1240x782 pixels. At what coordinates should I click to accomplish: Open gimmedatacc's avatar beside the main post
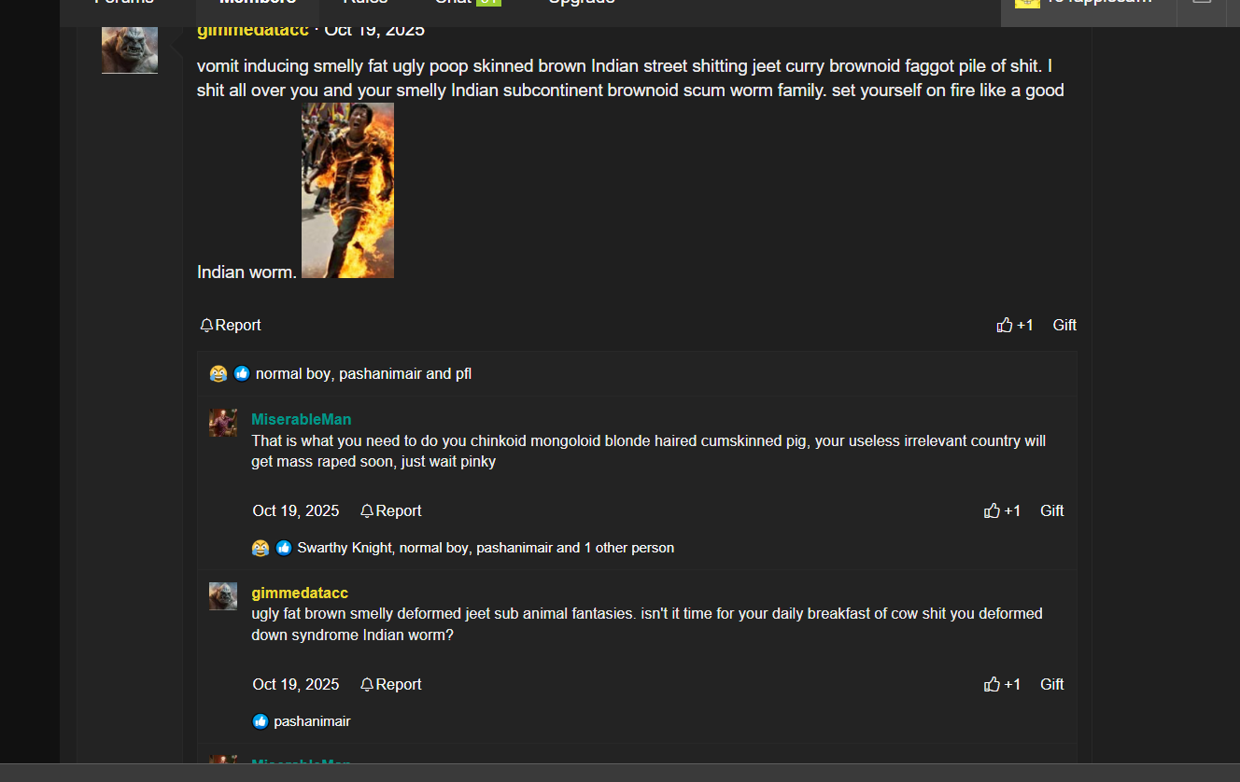[130, 49]
